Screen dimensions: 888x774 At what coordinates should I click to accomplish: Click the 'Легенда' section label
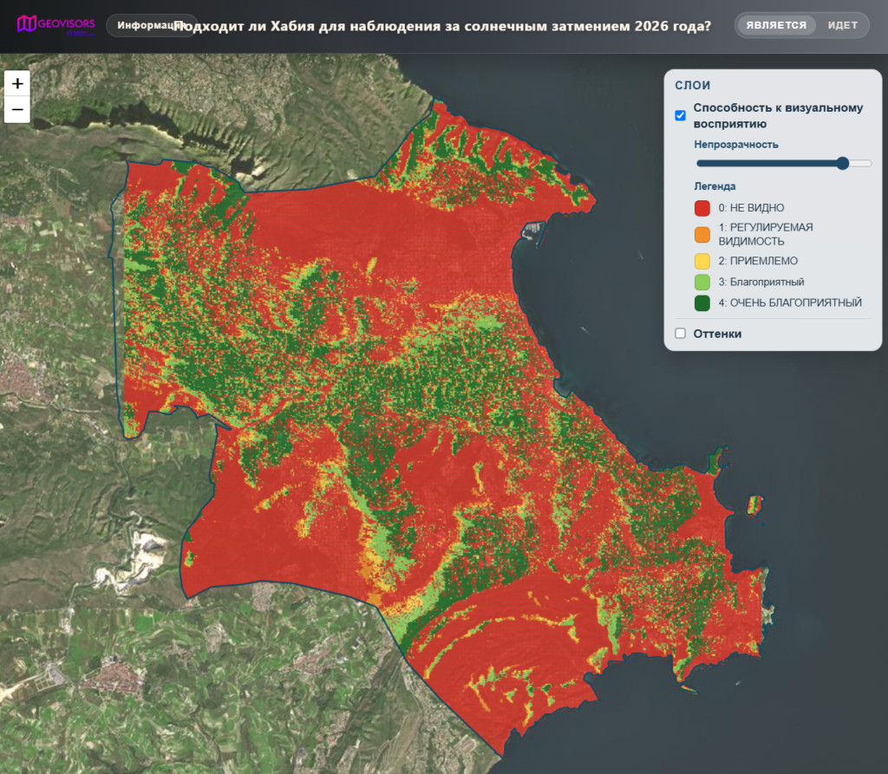(715, 186)
